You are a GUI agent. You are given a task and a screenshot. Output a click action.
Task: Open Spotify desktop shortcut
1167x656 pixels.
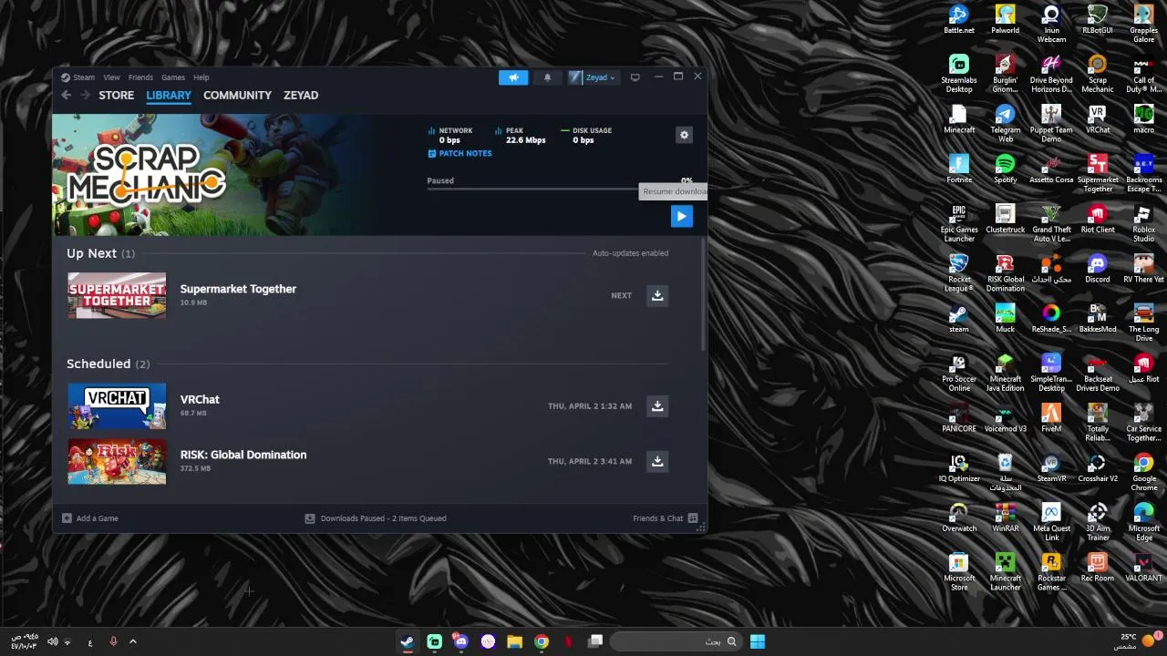coord(1005,169)
